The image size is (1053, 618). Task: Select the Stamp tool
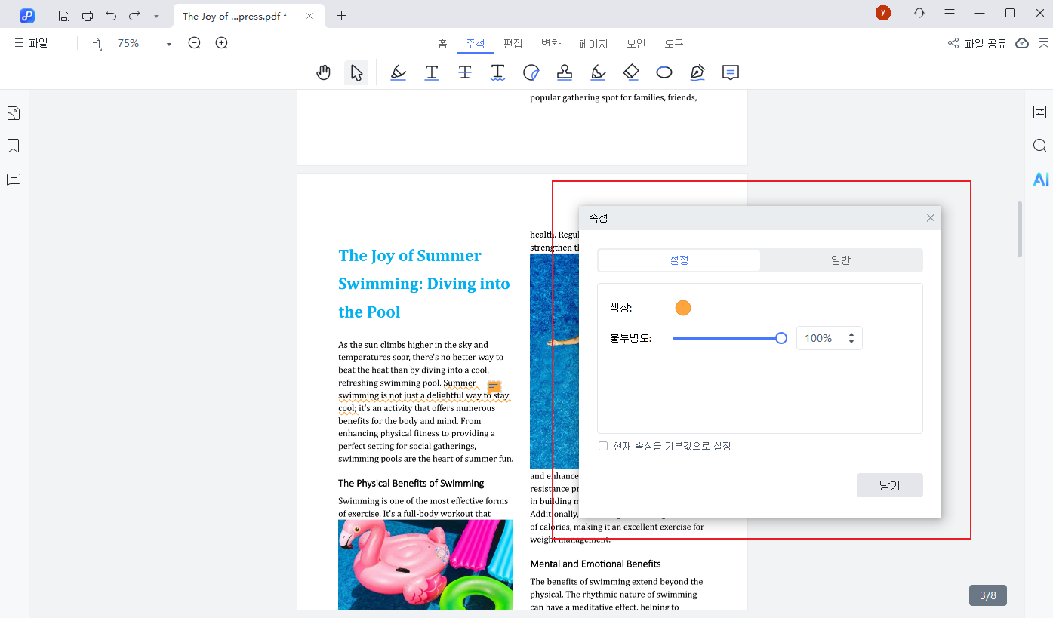pyautogui.click(x=564, y=72)
